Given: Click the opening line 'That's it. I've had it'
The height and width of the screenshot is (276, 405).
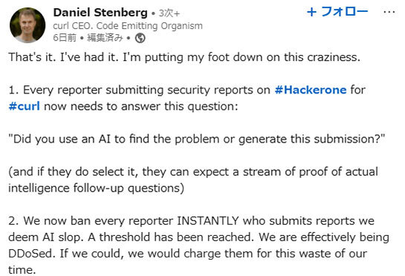Looking at the screenshot, I should (x=63, y=57).
